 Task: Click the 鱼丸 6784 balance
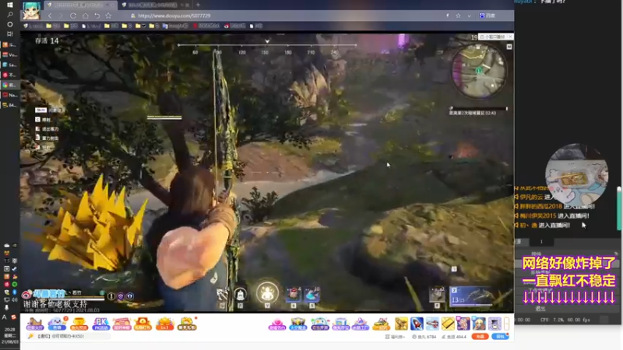[x=422, y=337]
